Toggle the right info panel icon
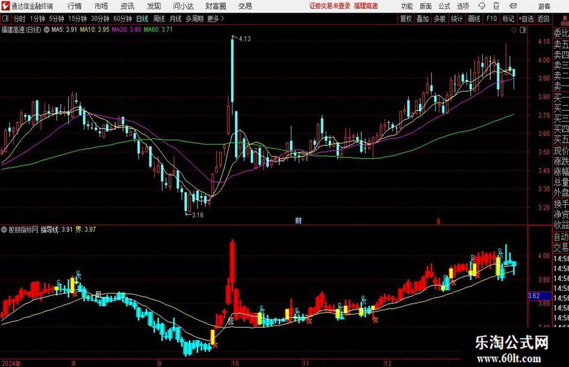569x367 pixels. (523, 30)
